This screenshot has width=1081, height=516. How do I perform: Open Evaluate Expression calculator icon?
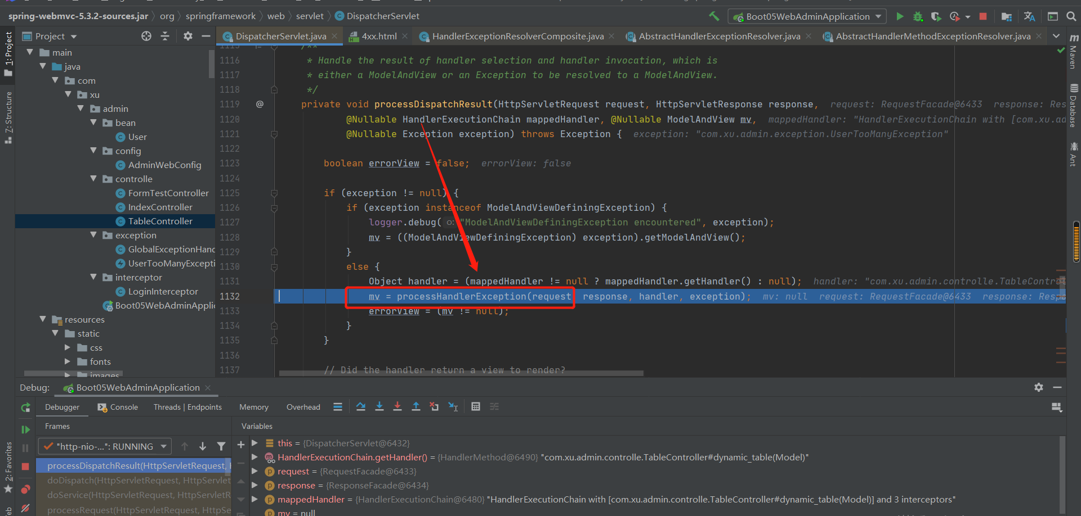coord(476,406)
